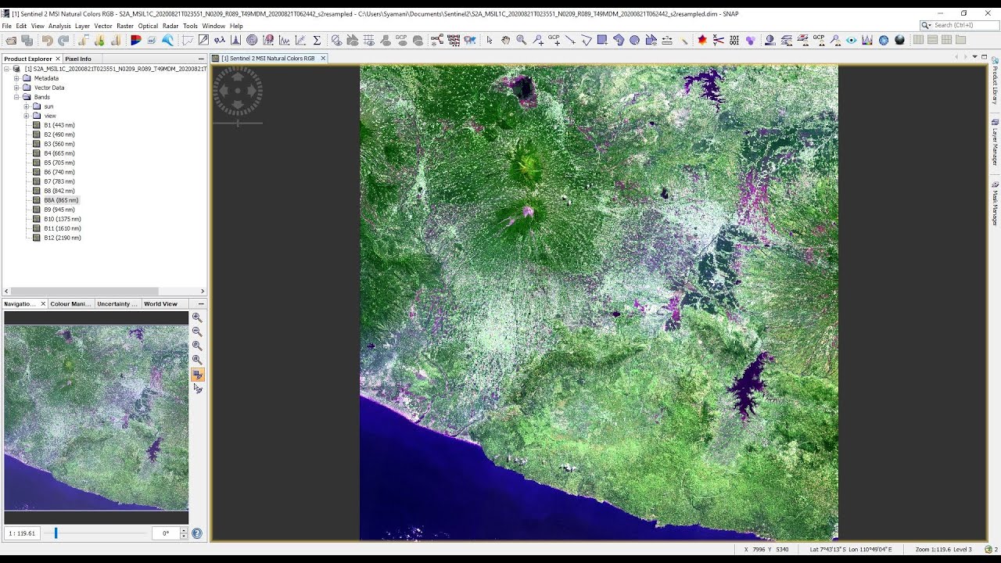Select band B1 (443 nm)
The height and width of the screenshot is (563, 1001).
click(x=59, y=125)
